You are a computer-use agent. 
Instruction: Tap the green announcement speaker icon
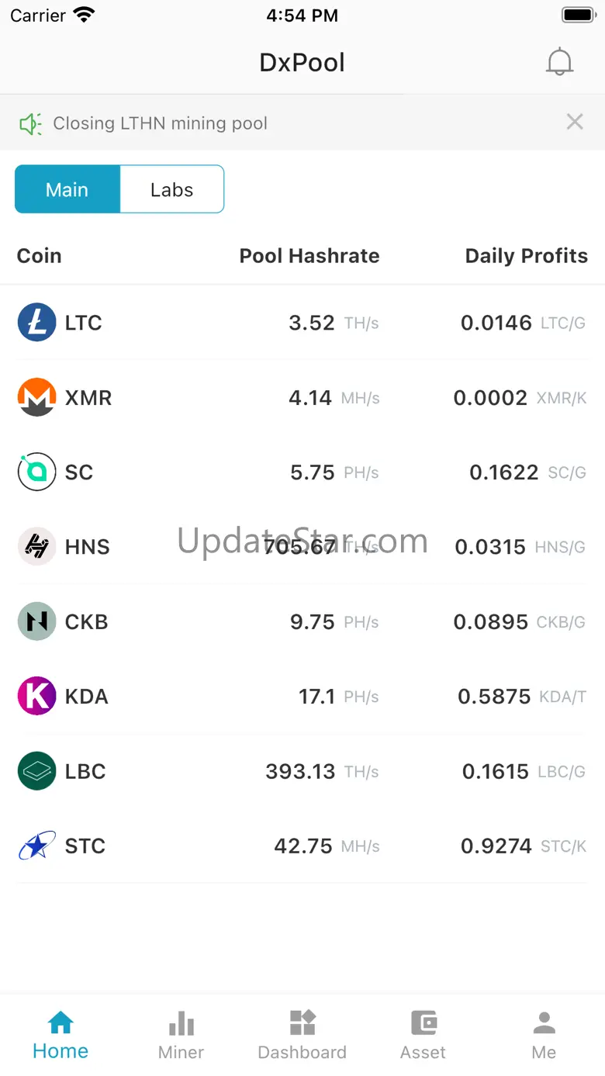pos(30,123)
